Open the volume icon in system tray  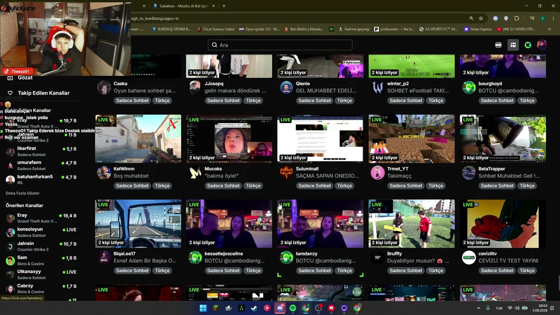517,308
